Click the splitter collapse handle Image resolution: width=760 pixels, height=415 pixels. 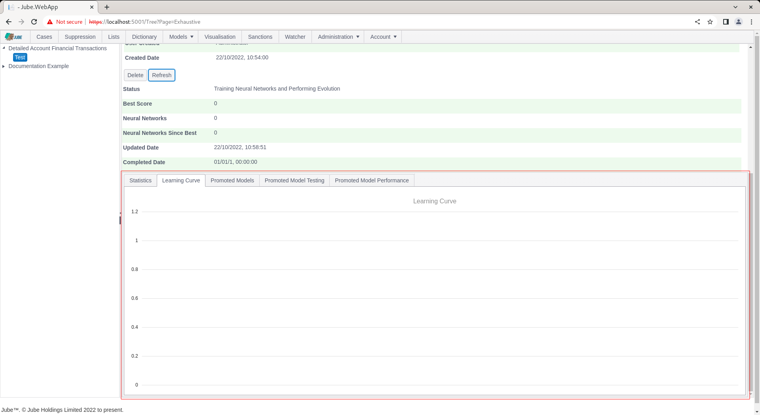pos(120,213)
